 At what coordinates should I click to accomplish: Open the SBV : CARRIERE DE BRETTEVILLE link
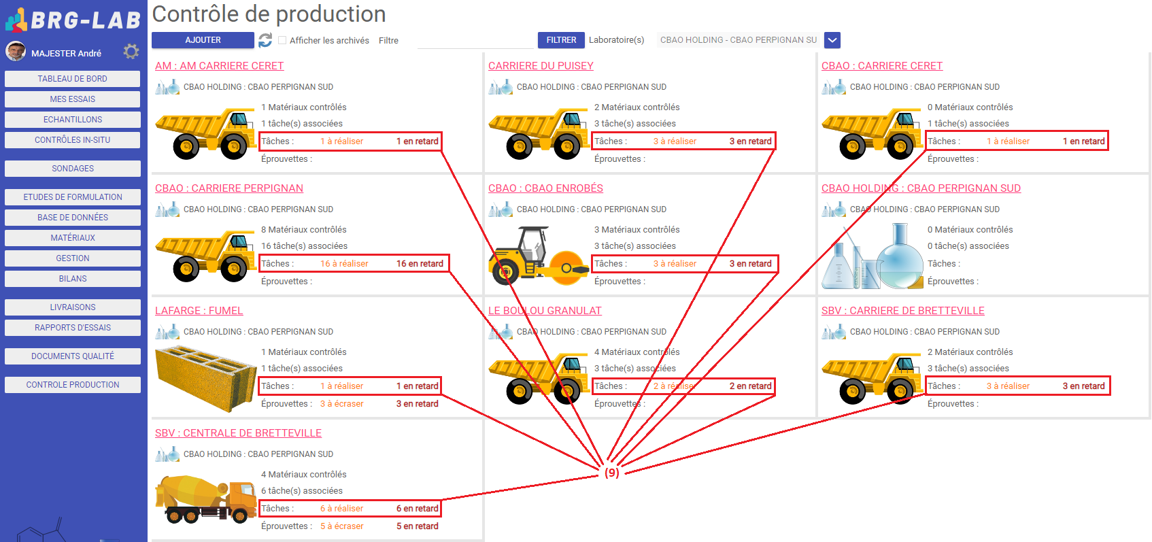coord(903,311)
